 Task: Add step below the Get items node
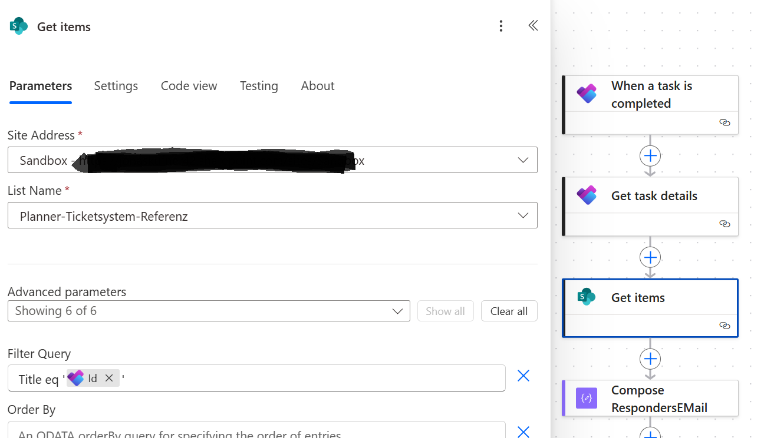(650, 359)
